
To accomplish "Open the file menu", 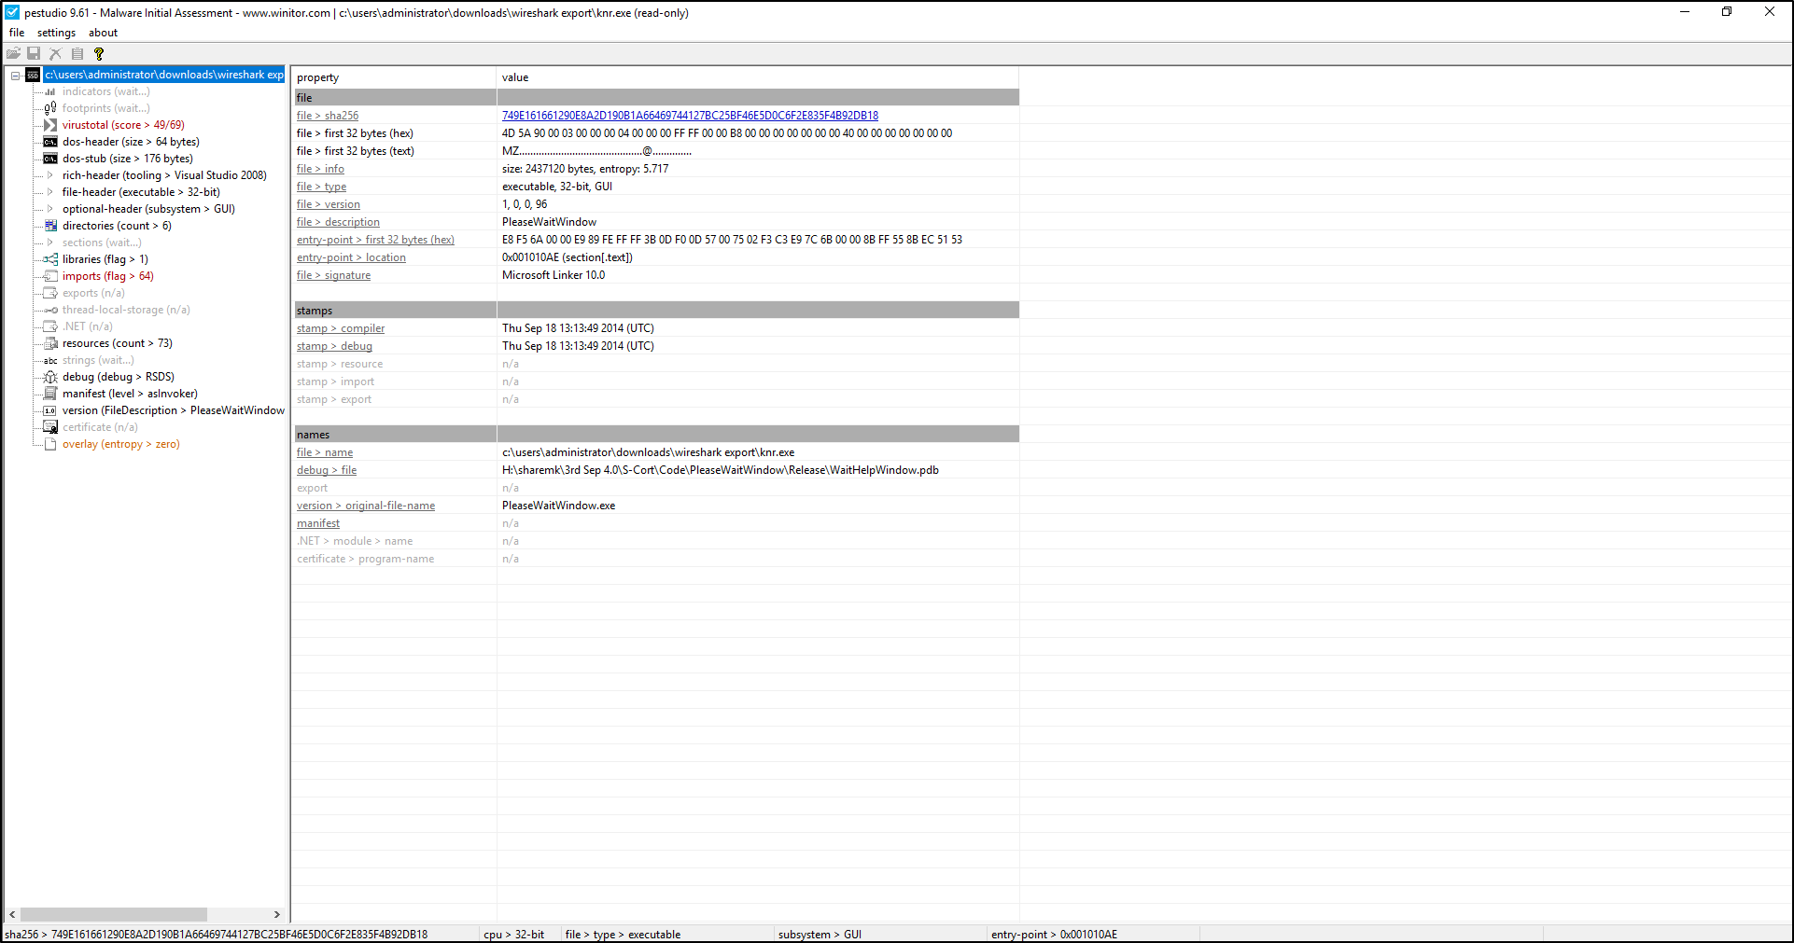I will click(17, 33).
